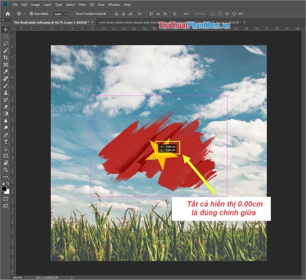Select the Magic Wand tool

point(5,51)
